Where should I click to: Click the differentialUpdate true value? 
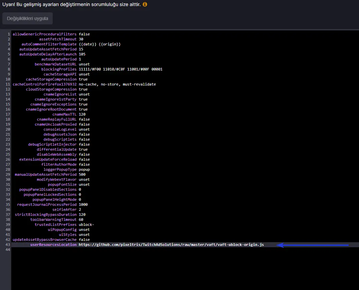tap(83, 149)
